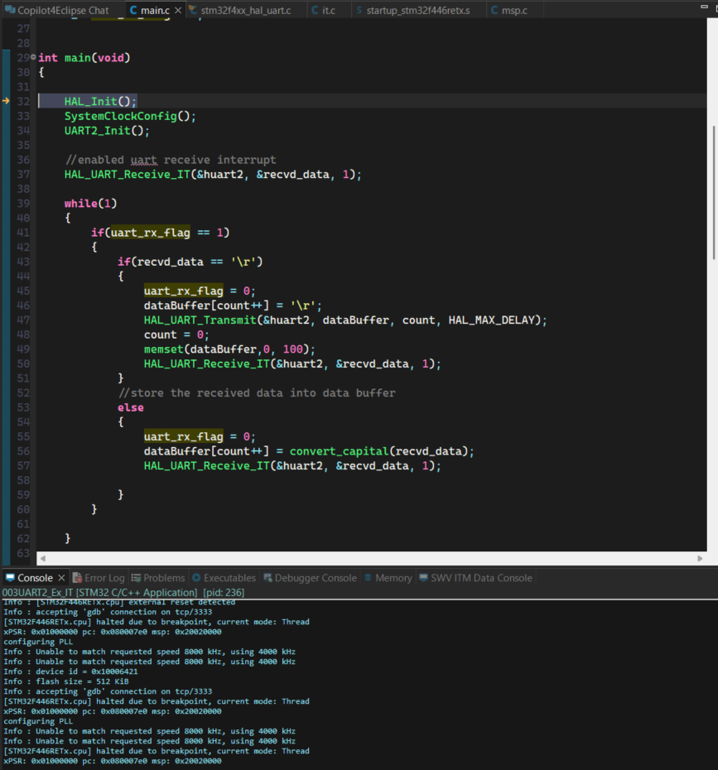Click the minimize view chevron top right
Image resolution: width=718 pixels, height=770 pixels.
point(706,7)
